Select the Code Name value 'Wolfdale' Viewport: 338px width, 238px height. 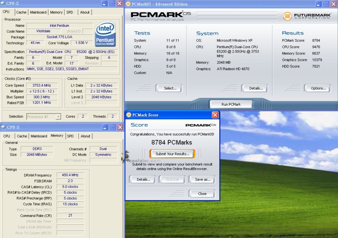pos(43,31)
